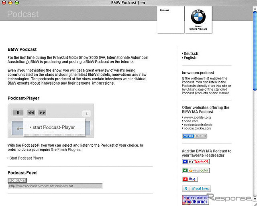Click the BMW logo tile
This screenshot has height=206, width=257.
[198, 20]
